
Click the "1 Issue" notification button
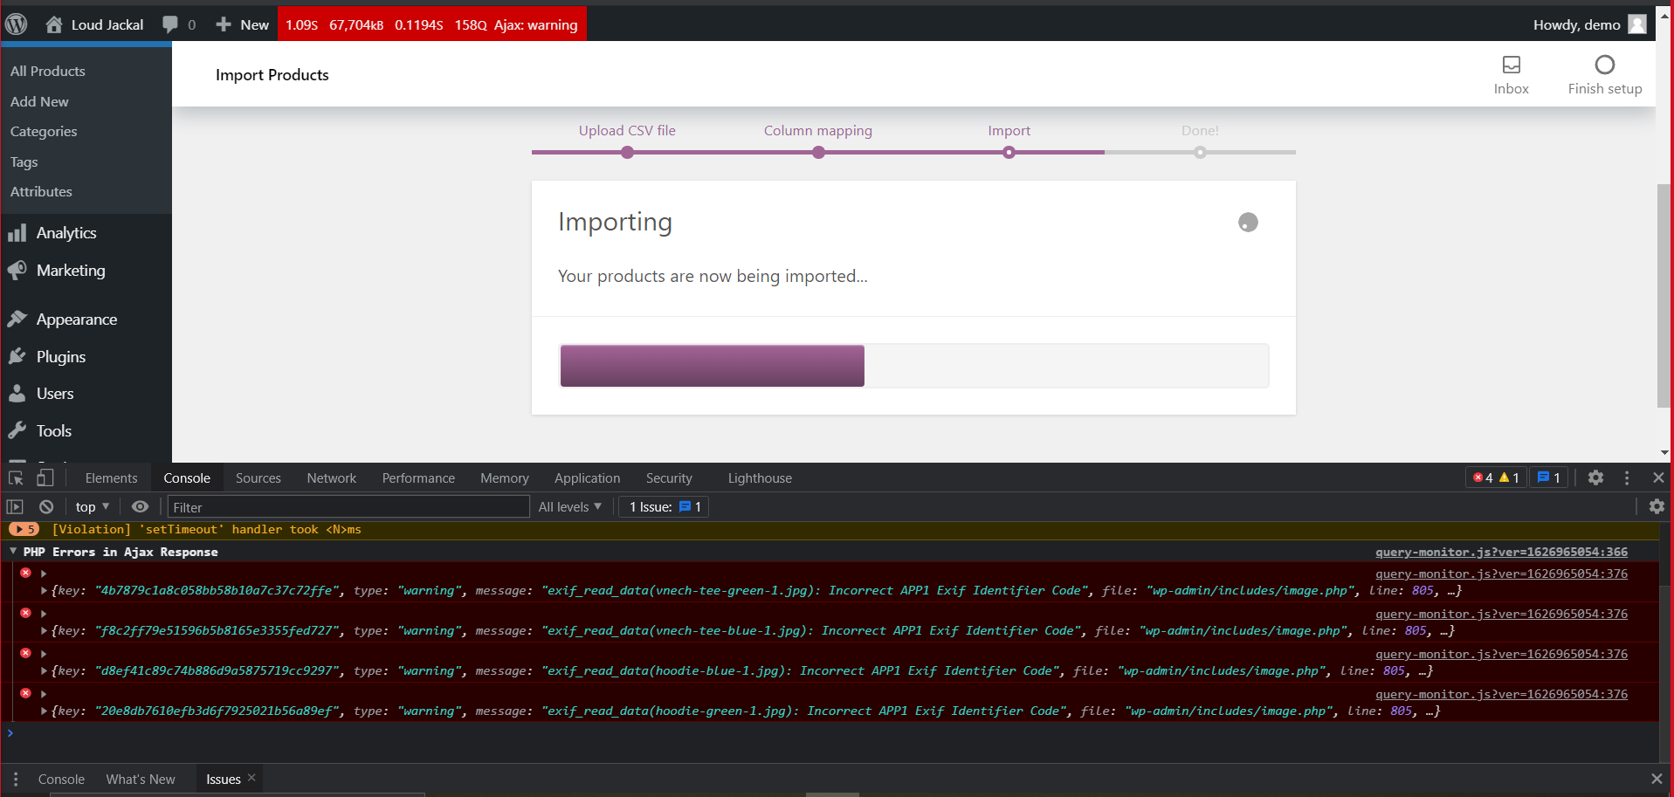[x=662, y=506]
